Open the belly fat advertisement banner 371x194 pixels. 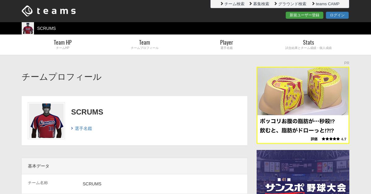click(303, 105)
